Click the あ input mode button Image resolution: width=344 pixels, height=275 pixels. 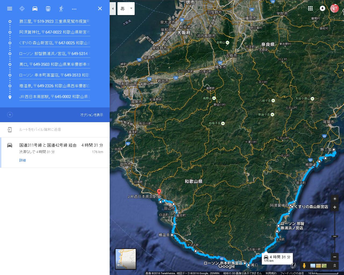(123, 8)
